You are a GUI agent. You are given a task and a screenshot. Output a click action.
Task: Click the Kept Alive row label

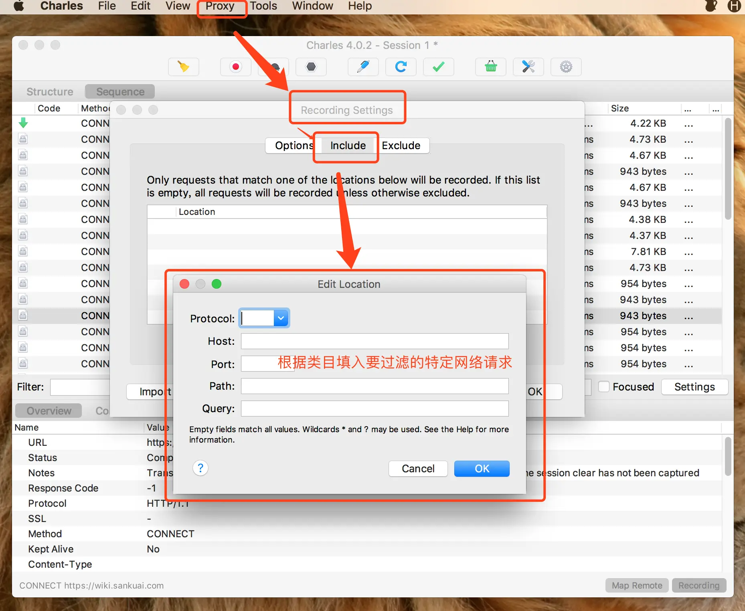51,549
